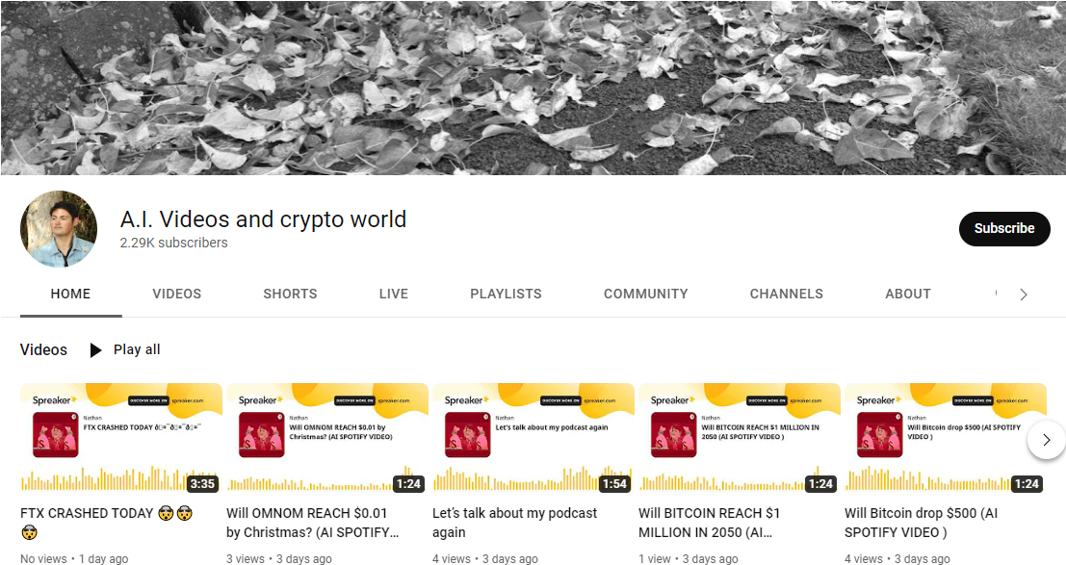Open Will Bitcoin drop $500 video thumbnail
Image resolution: width=1066 pixels, height=565 pixels.
pyautogui.click(x=945, y=439)
